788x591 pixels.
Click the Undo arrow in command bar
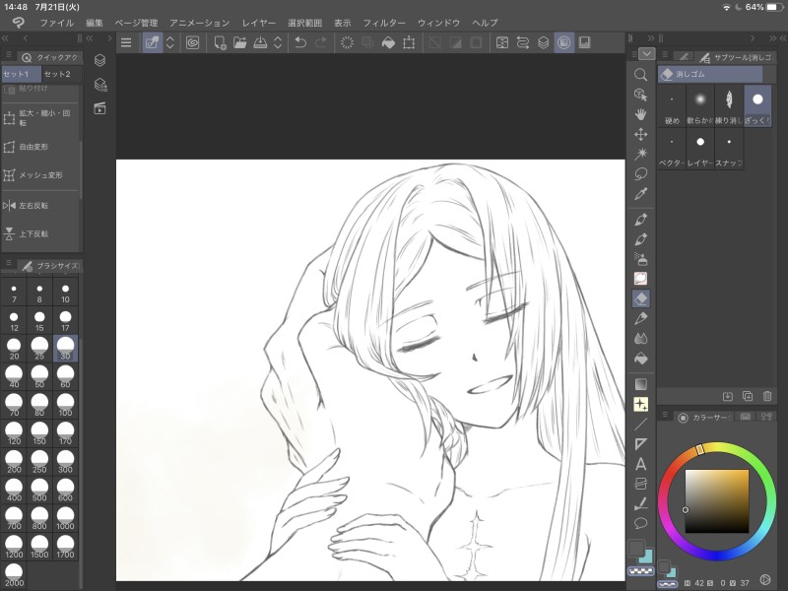(300, 42)
